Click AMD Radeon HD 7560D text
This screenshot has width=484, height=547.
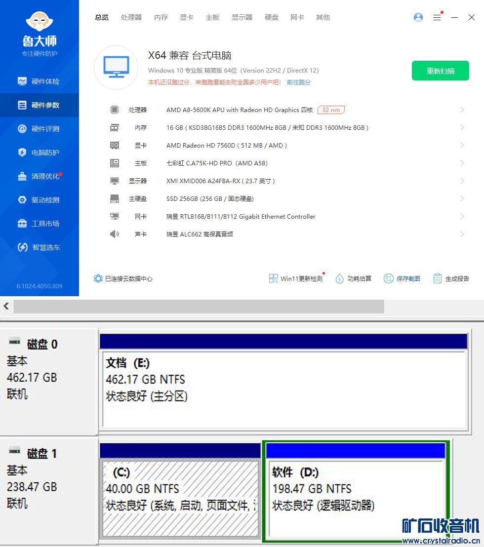[227, 146]
